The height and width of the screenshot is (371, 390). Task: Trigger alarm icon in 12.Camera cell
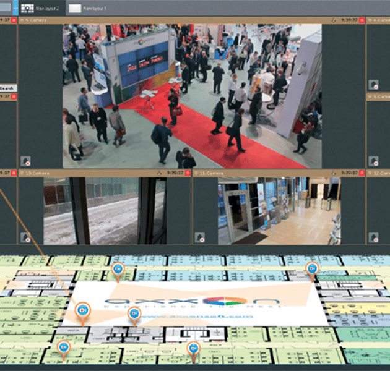click(373, 237)
